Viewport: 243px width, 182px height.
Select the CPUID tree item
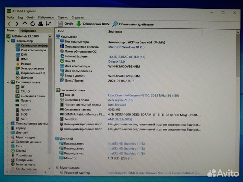(x=23, y=91)
